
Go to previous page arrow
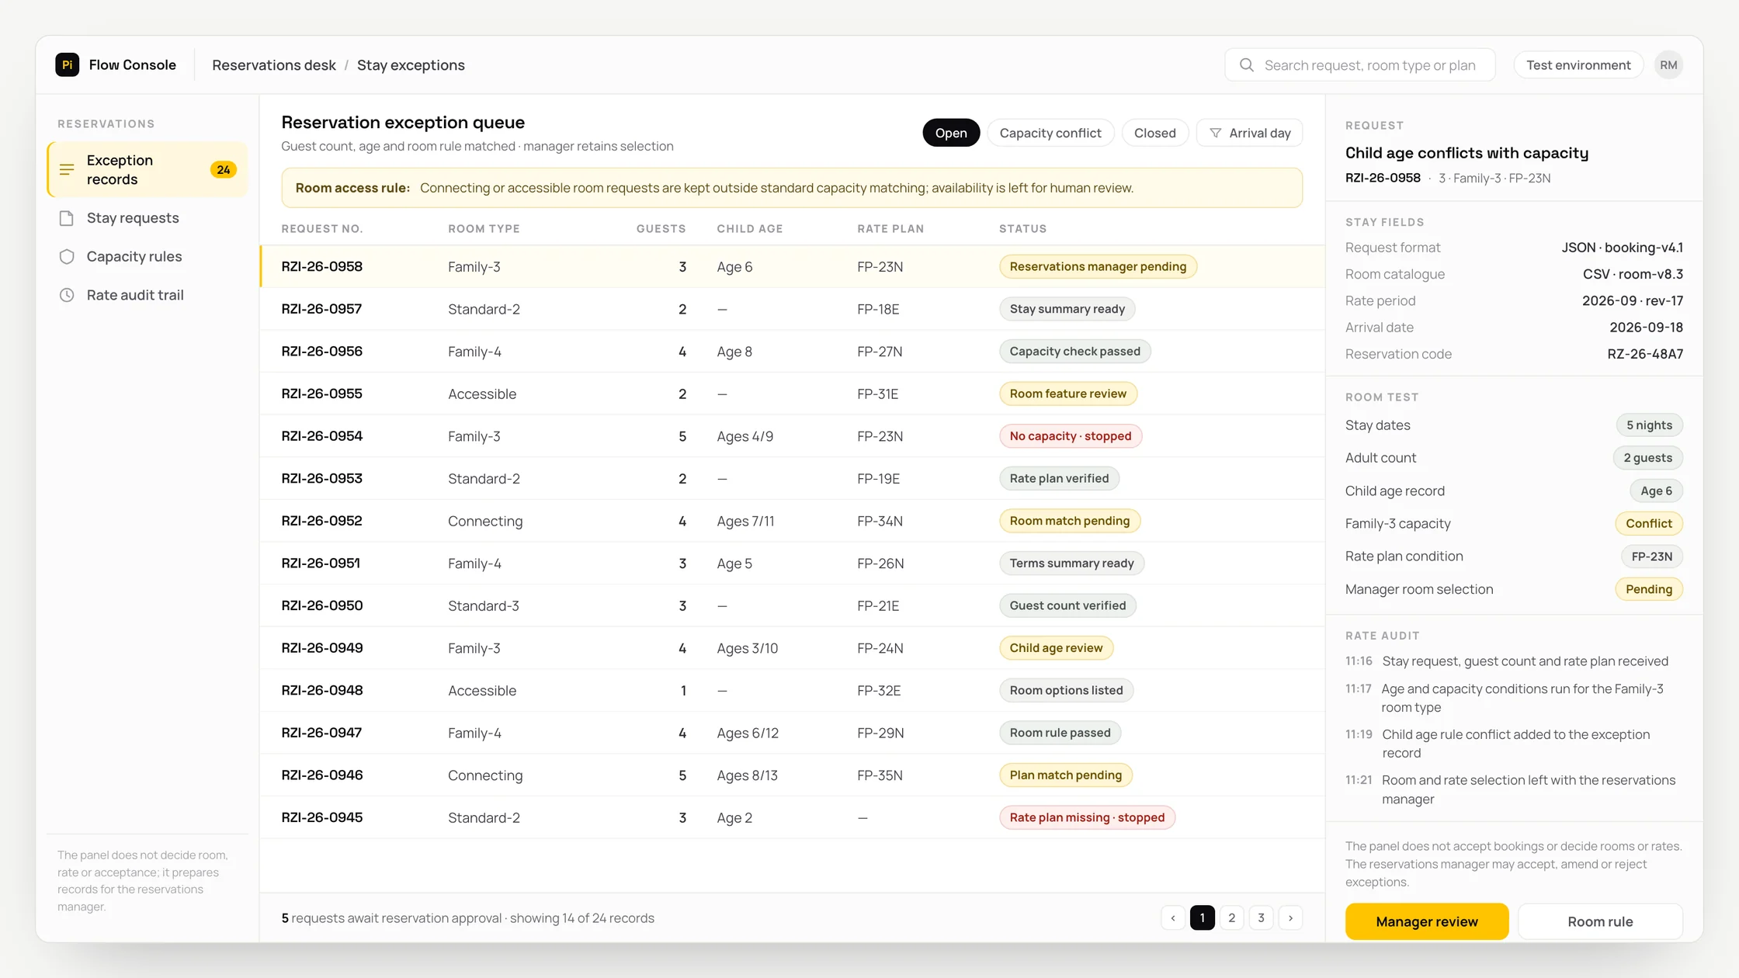tap(1173, 918)
